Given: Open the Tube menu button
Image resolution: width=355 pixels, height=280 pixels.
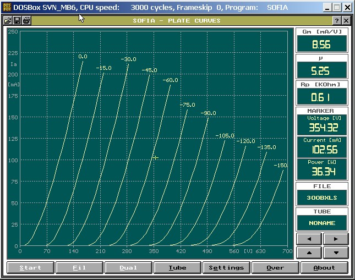Looking at the screenshot, I should [x=177, y=268].
